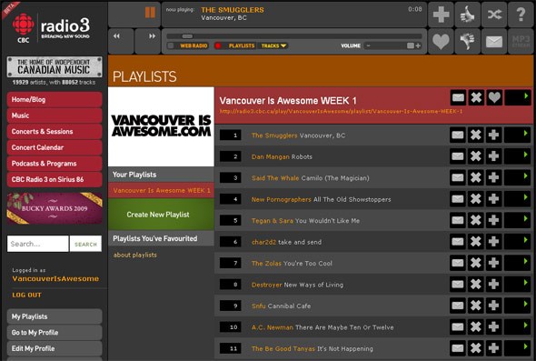536x361 pixels.
Task: Open the MP3 stream button
Action: click(x=521, y=42)
